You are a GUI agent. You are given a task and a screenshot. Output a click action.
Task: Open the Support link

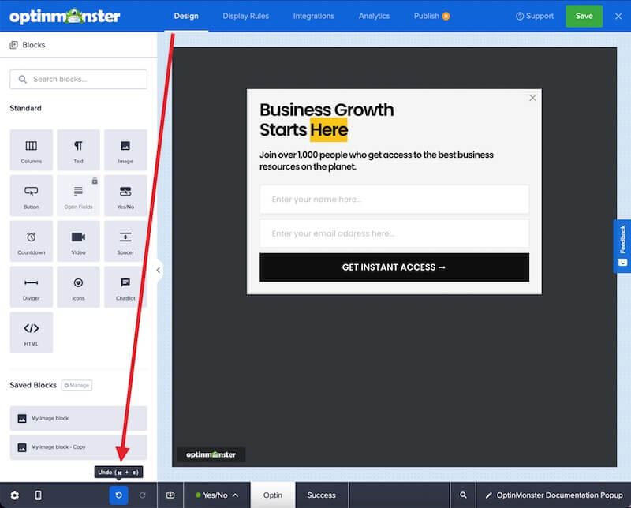535,16
